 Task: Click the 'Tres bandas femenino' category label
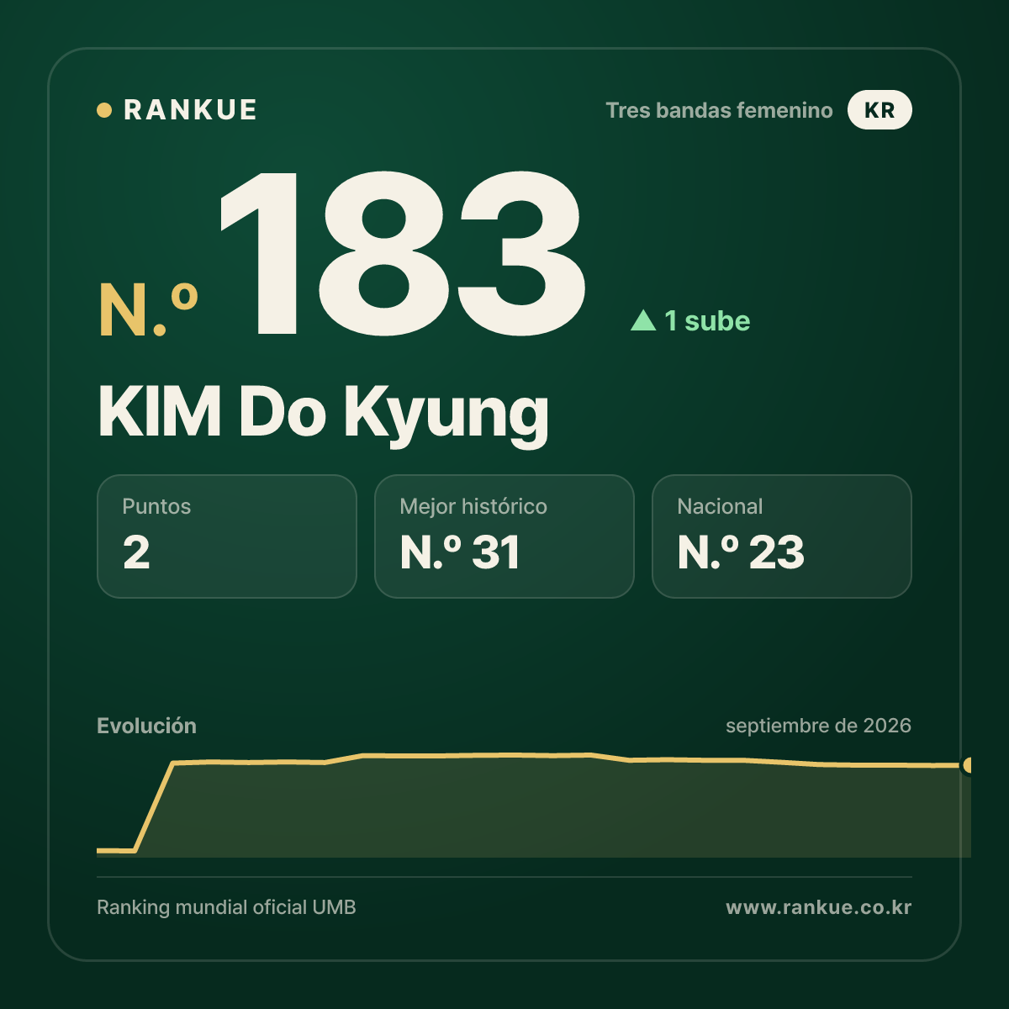point(719,110)
